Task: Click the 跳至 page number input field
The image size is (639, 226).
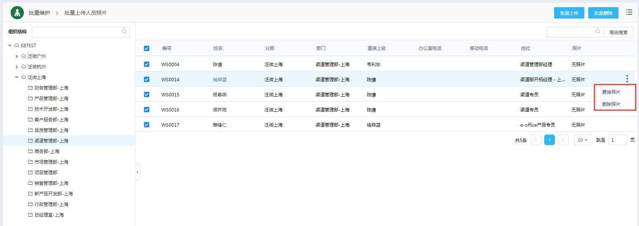Action: 617,140
